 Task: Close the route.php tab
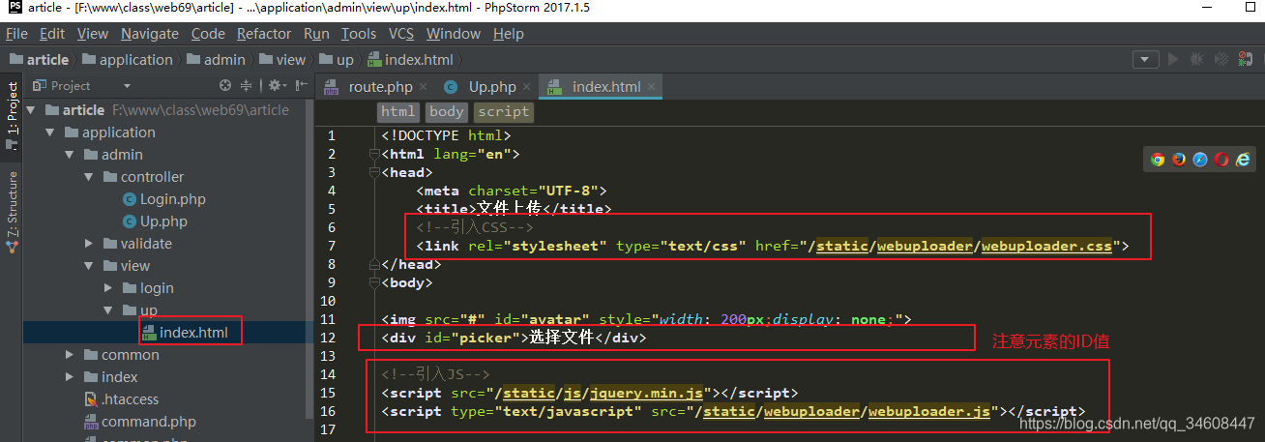(423, 87)
